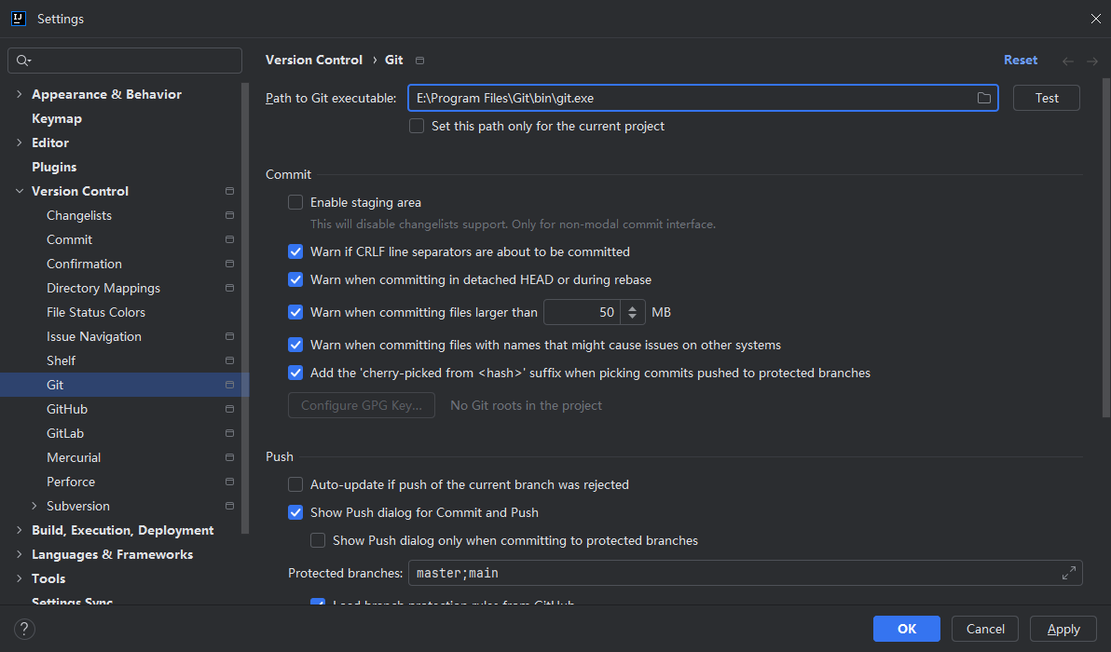Click the expand icon in Protected branches field
1111x652 pixels.
[x=1068, y=573]
